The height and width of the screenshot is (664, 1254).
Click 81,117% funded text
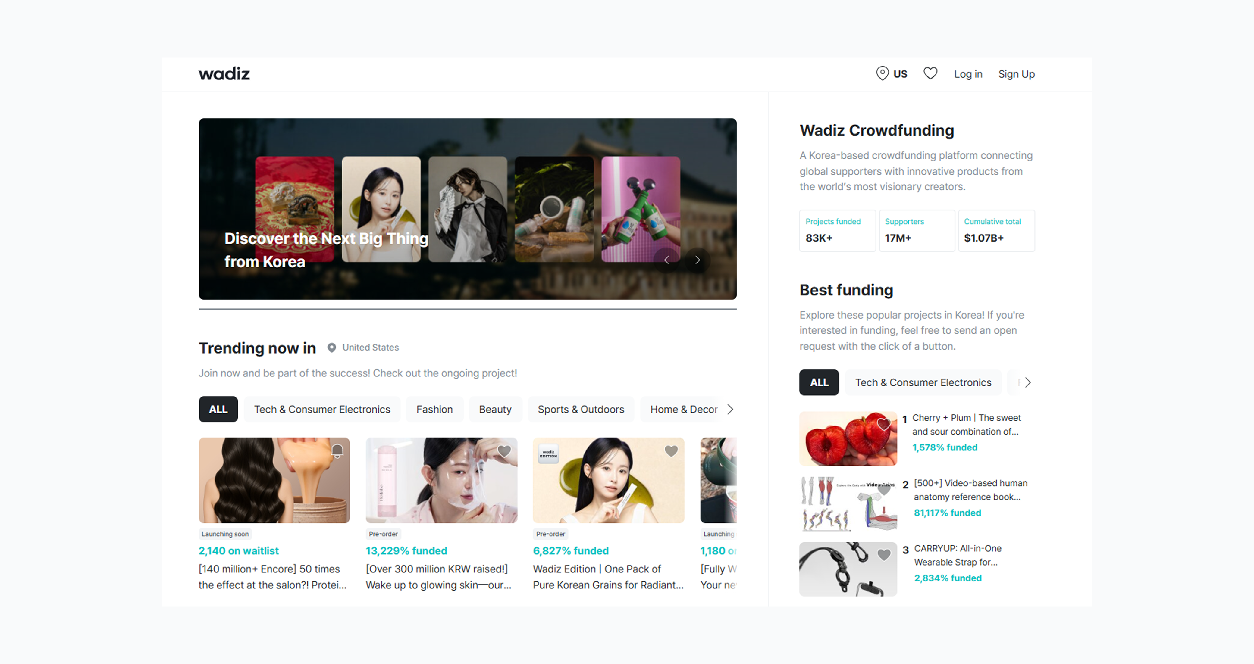tap(947, 513)
